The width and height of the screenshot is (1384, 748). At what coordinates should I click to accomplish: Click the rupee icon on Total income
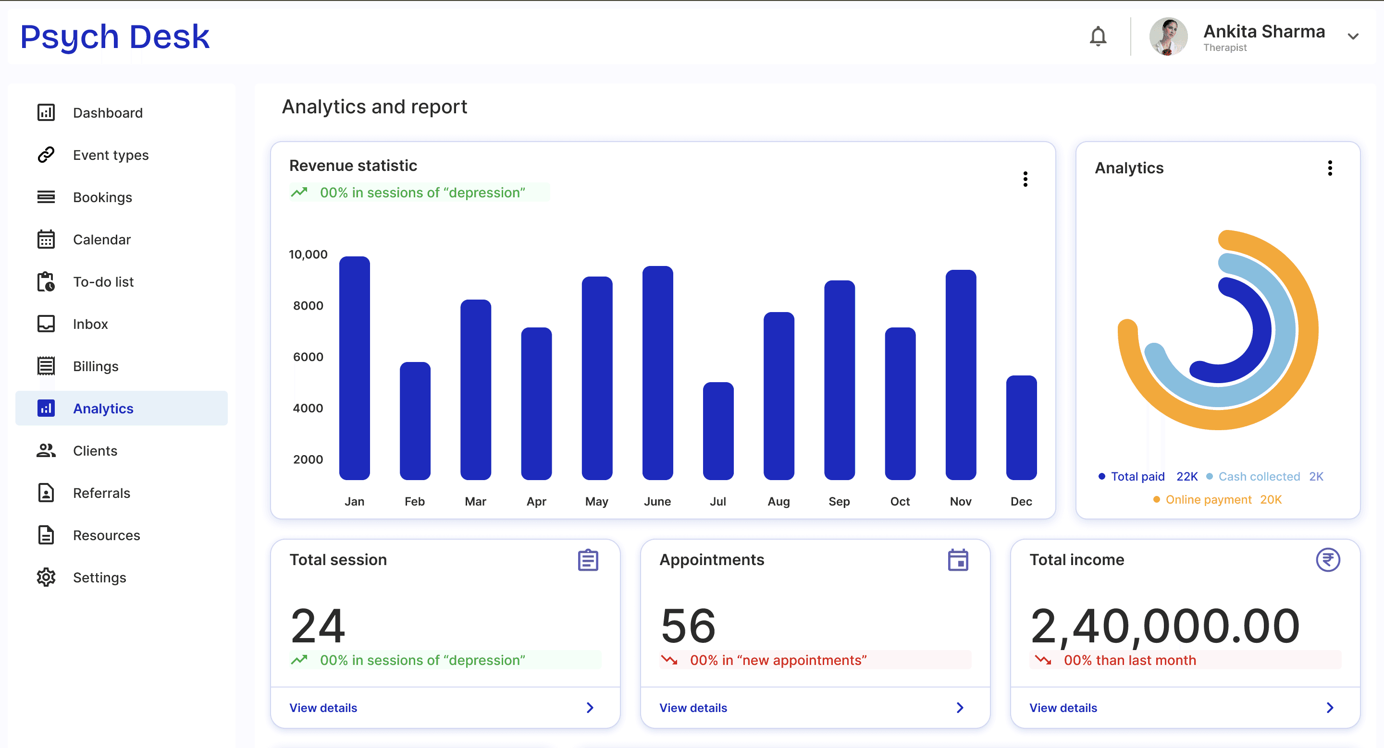[1328, 560]
